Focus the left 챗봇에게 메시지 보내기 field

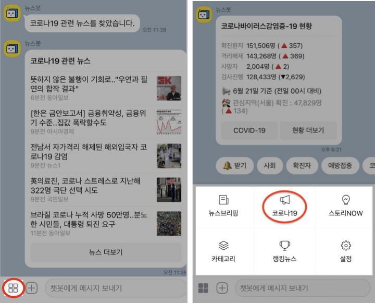coord(116,288)
